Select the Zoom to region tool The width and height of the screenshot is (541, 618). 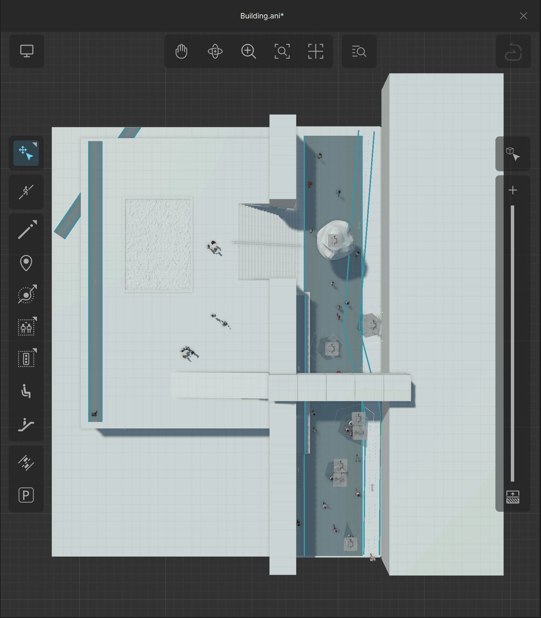coord(282,51)
